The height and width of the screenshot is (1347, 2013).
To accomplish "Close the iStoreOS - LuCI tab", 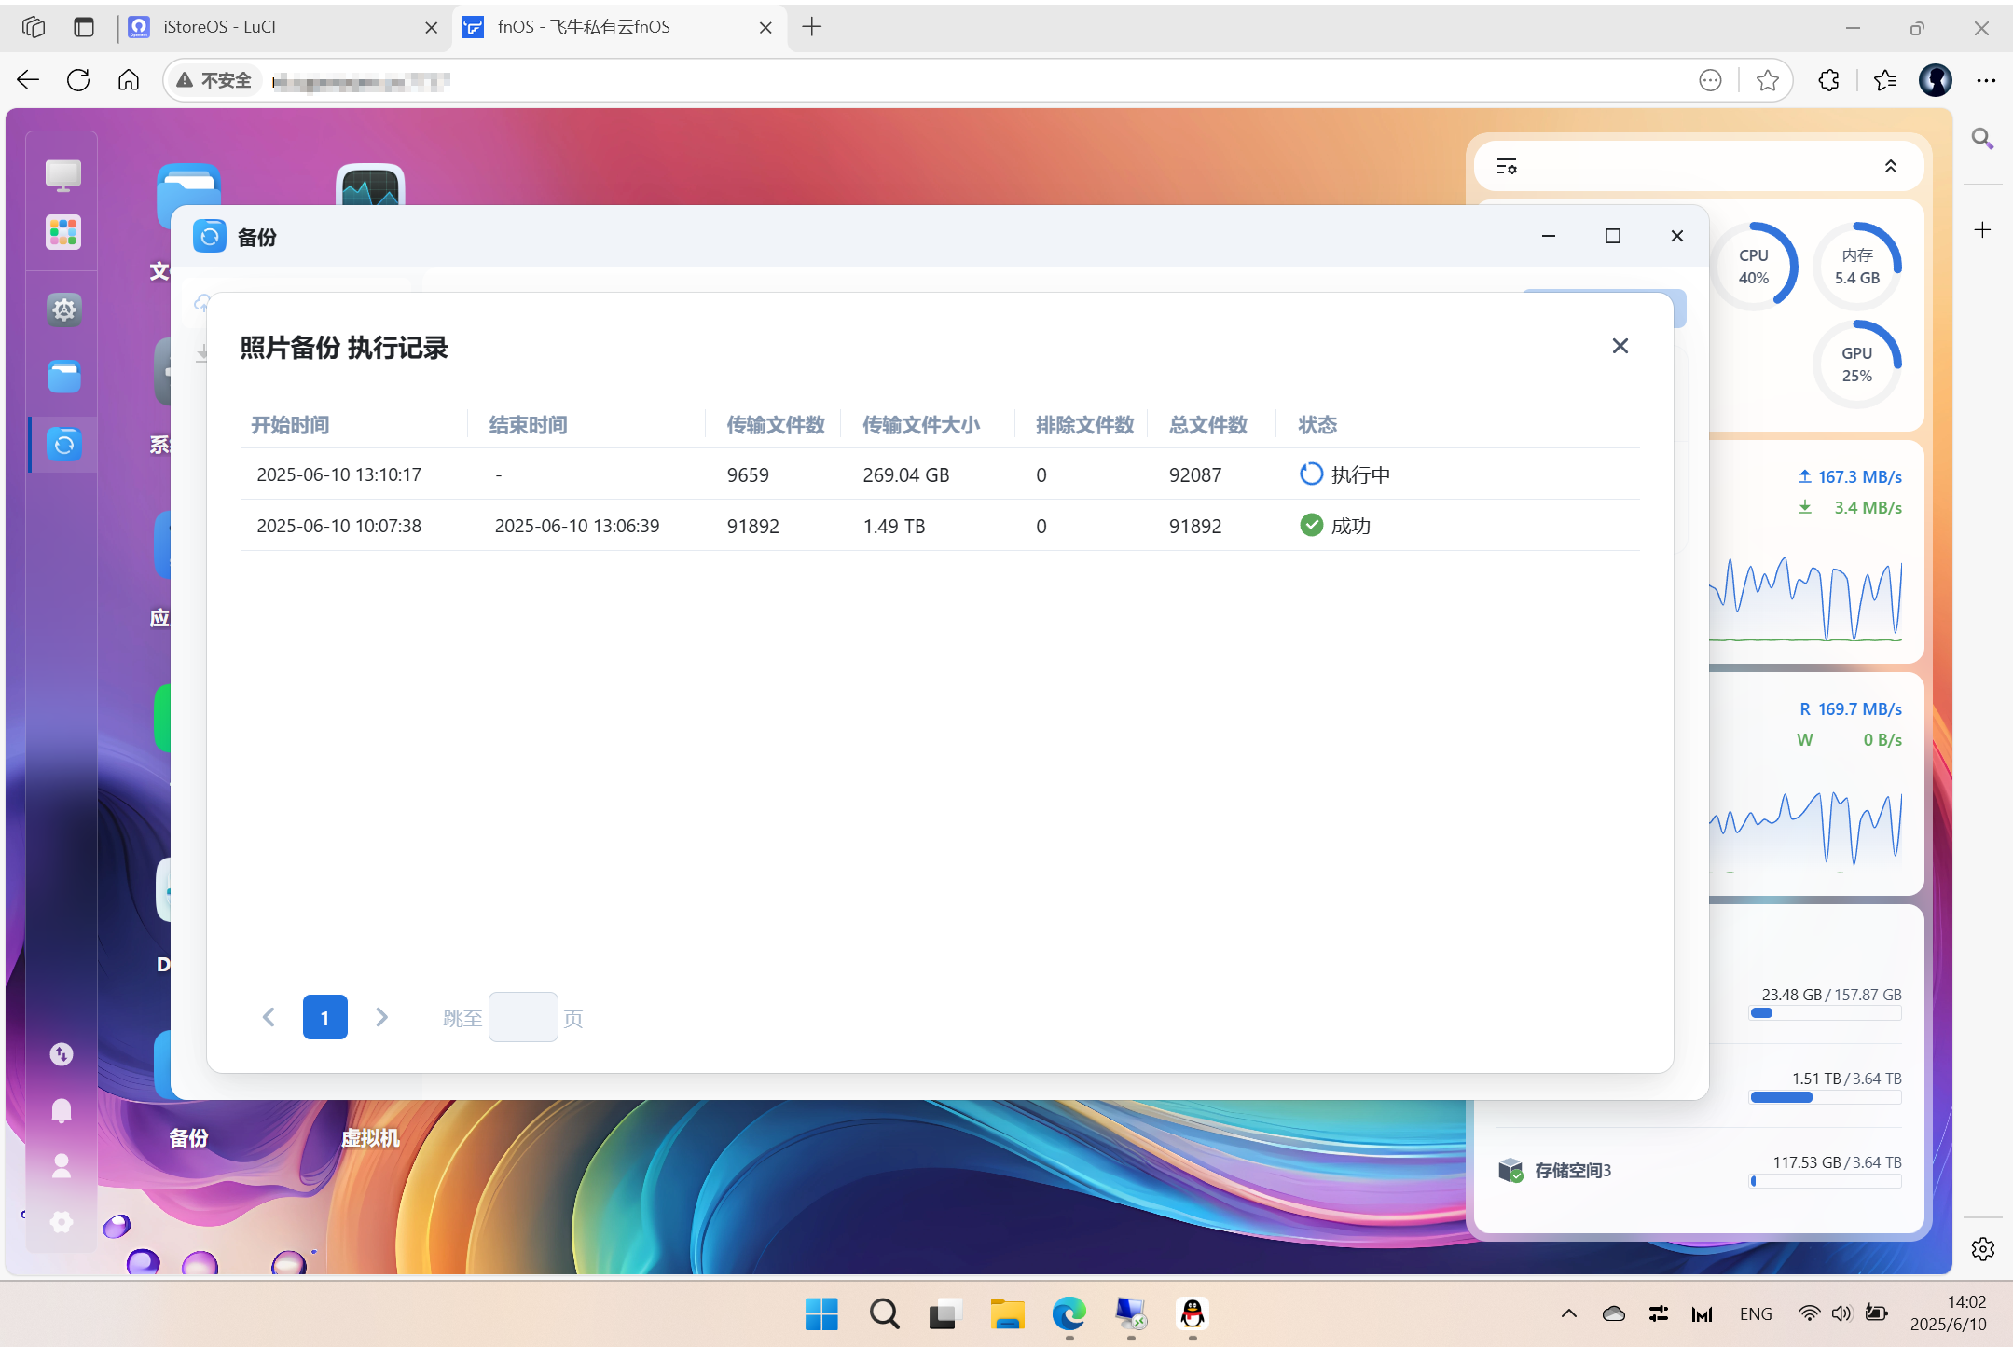I will coord(431,27).
